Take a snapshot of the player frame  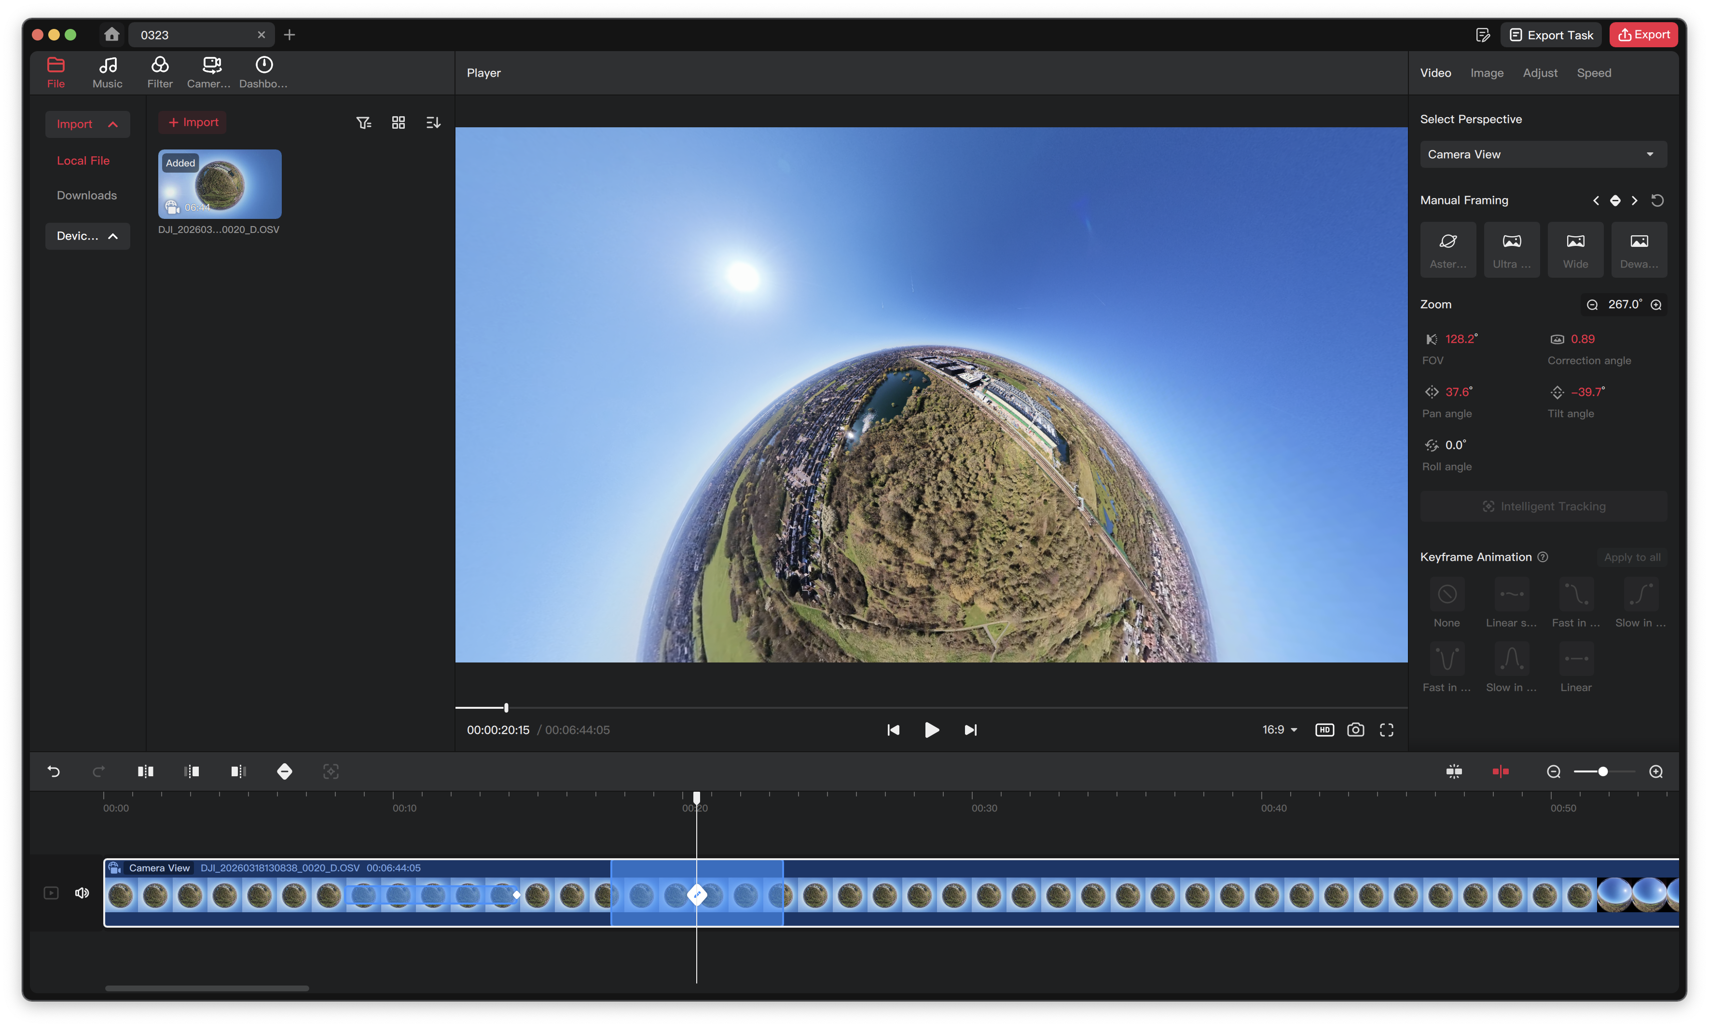(1354, 730)
